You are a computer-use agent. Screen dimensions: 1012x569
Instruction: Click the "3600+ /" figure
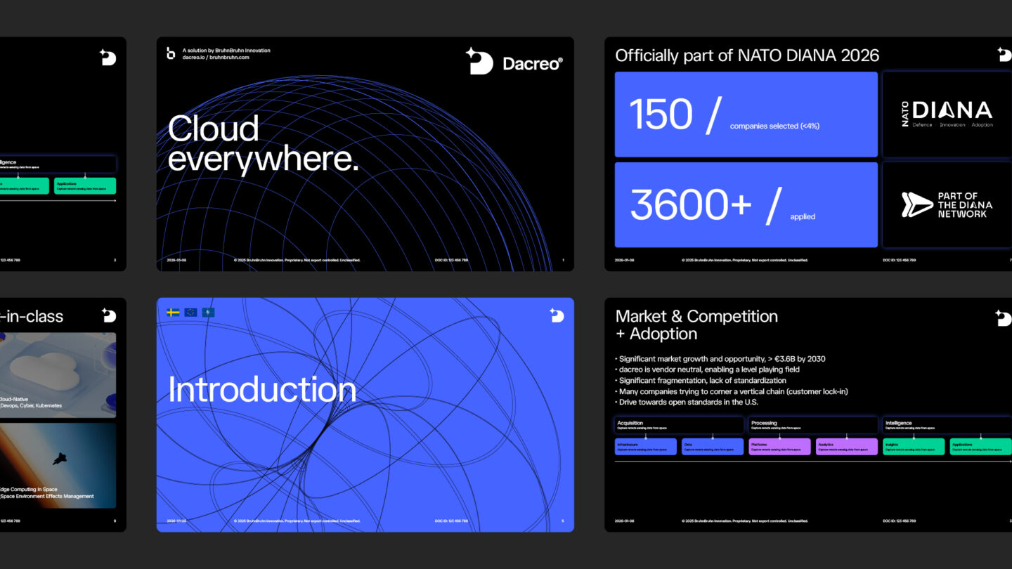click(x=706, y=204)
